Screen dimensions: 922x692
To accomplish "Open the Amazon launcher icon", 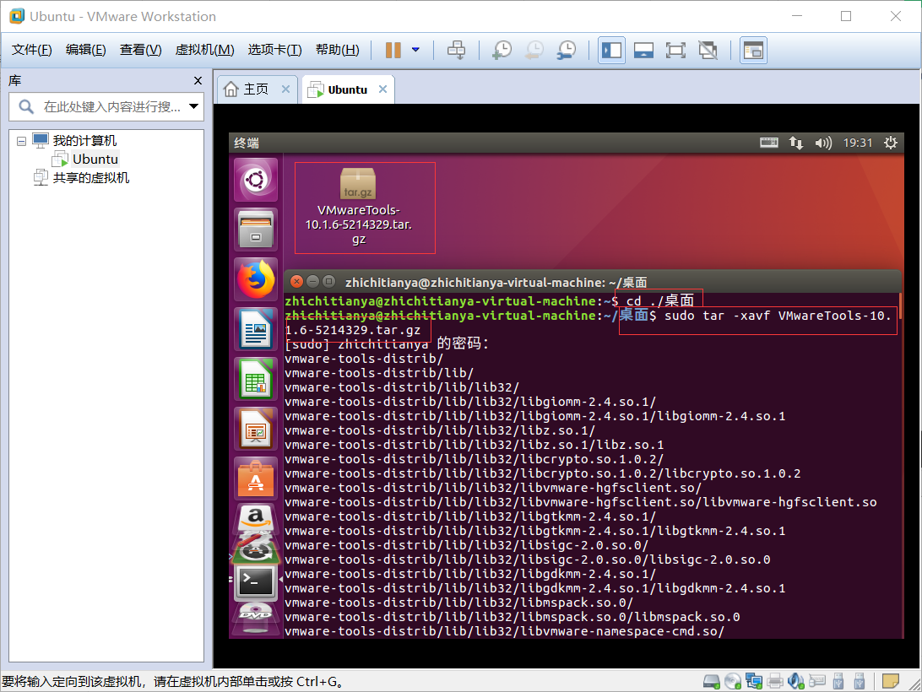I will [256, 517].
